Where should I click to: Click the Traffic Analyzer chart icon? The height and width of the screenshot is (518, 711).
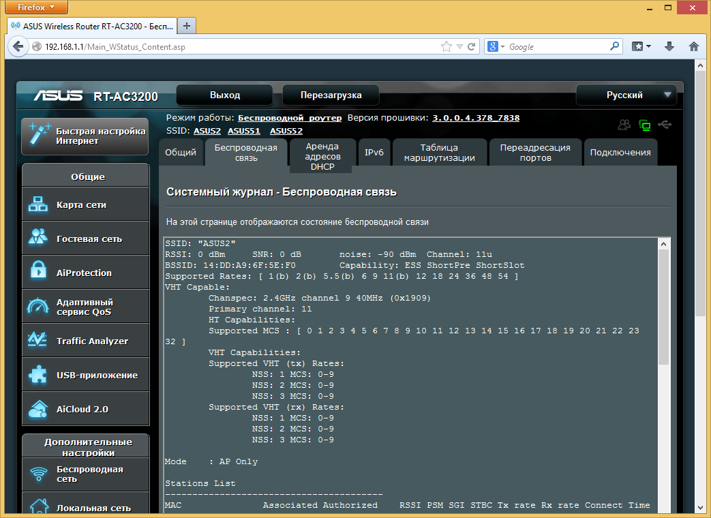[38, 340]
